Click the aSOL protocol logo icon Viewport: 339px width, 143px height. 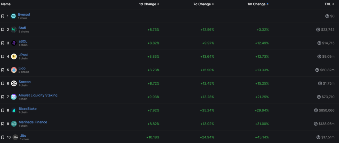[14, 43]
